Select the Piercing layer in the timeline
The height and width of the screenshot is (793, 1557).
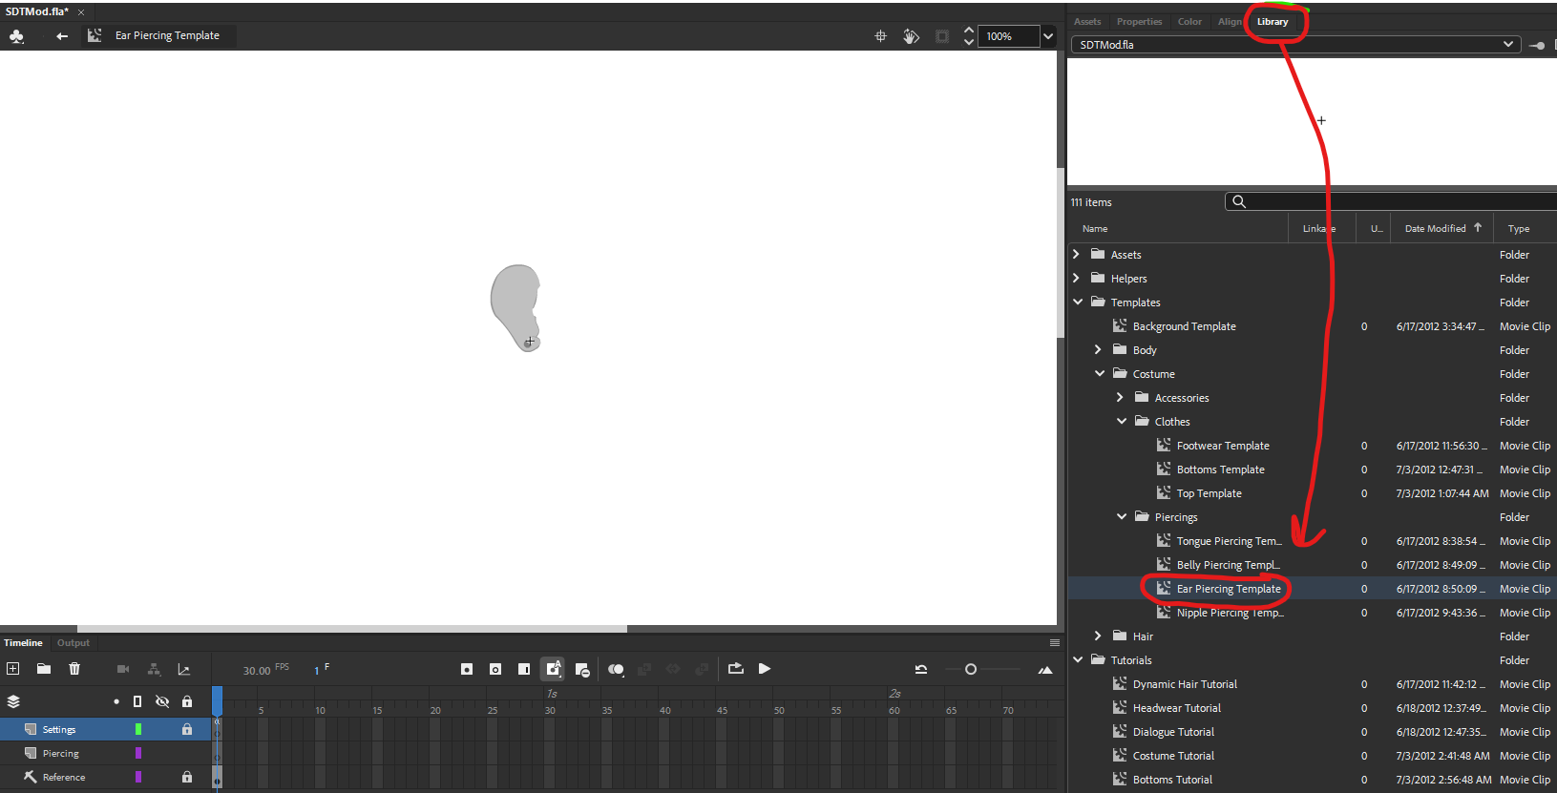point(61,754)
